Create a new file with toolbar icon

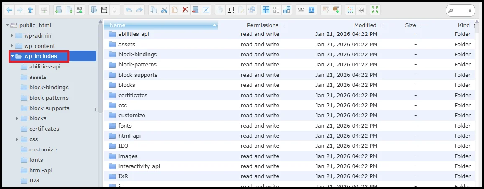tap(69, 10)
